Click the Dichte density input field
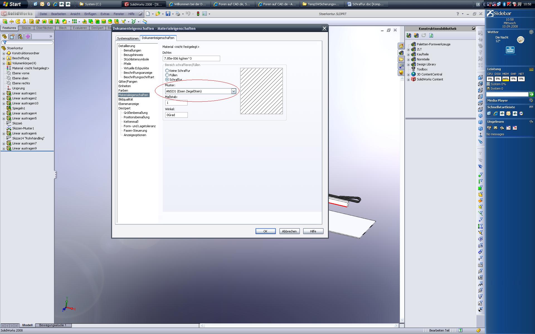535x334 pixels. pyautogui.click(x=191, y=58)
